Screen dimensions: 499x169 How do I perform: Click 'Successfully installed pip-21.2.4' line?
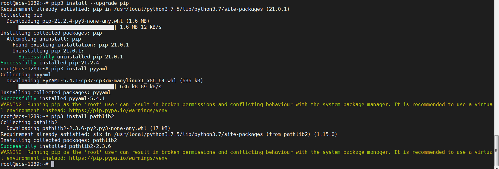click(50, 63)
